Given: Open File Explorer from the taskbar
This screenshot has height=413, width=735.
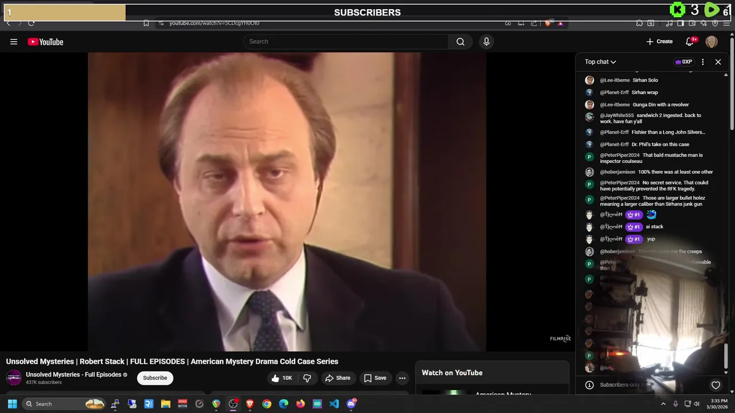Looking at the screenshot, I should click(165, 404).
